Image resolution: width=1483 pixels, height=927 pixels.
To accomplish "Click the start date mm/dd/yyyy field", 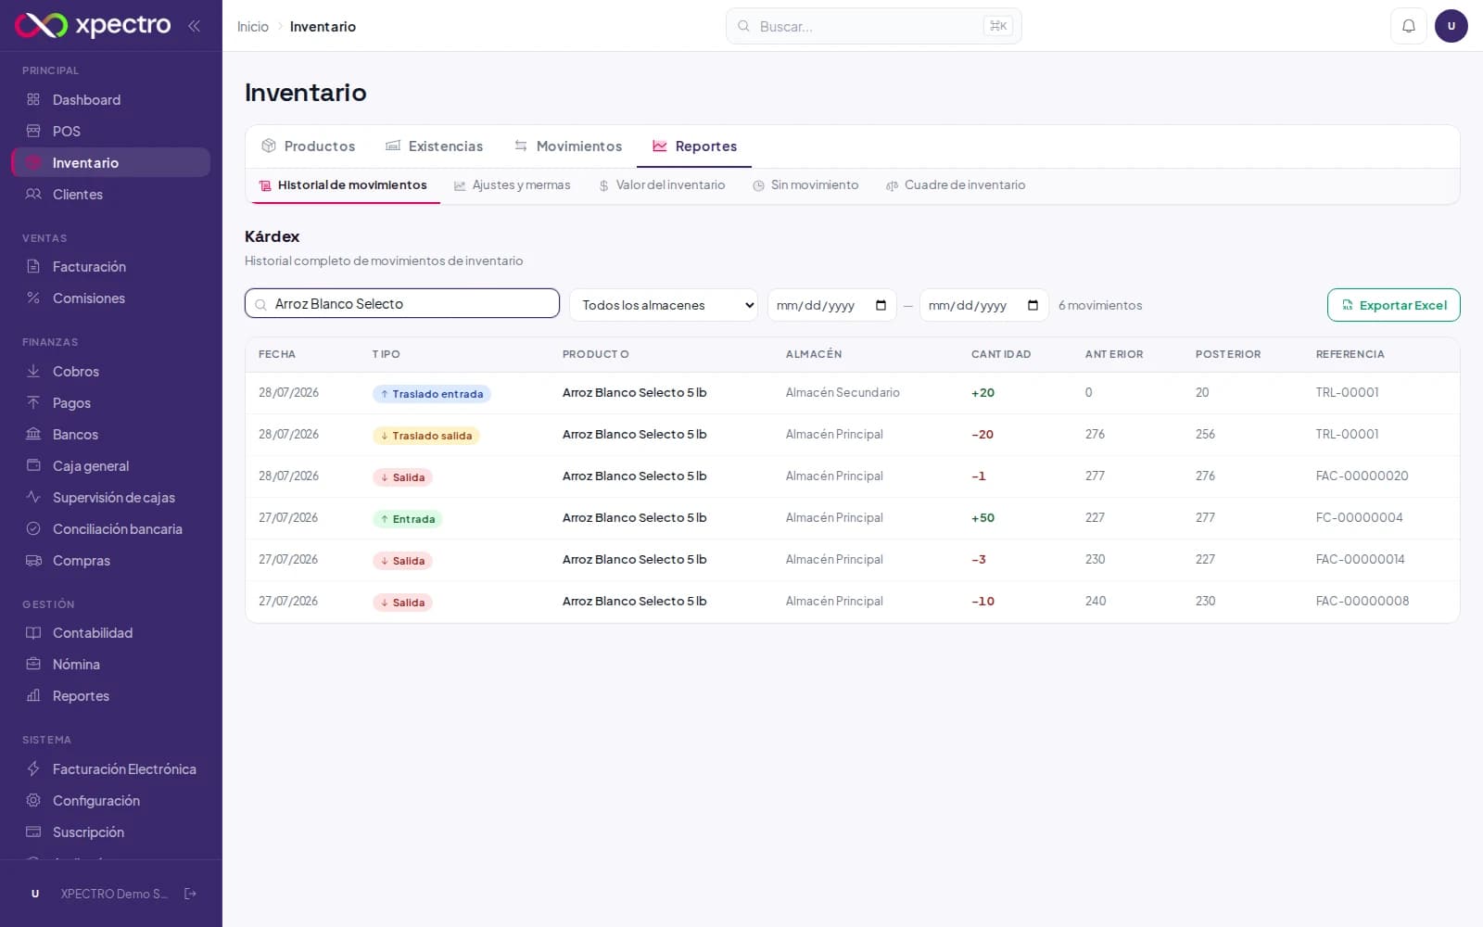I will [831, 305].
